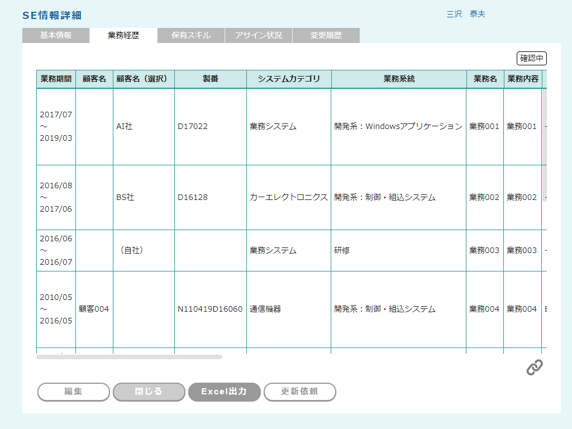Click the 三沢 泰夫 name at top
Viewport: 572px width, 429px height.
466,15
